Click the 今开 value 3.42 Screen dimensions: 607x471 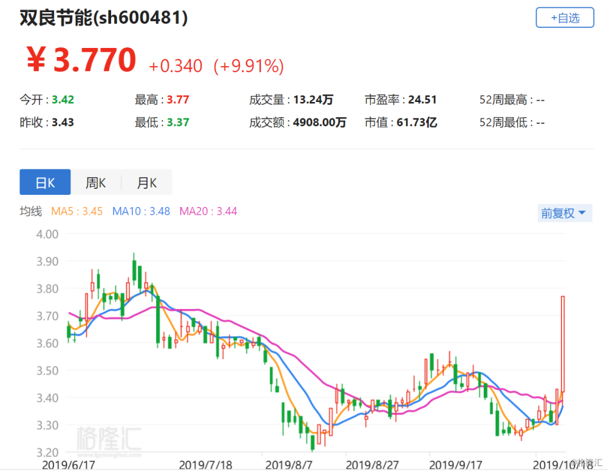tap(63, 100)
